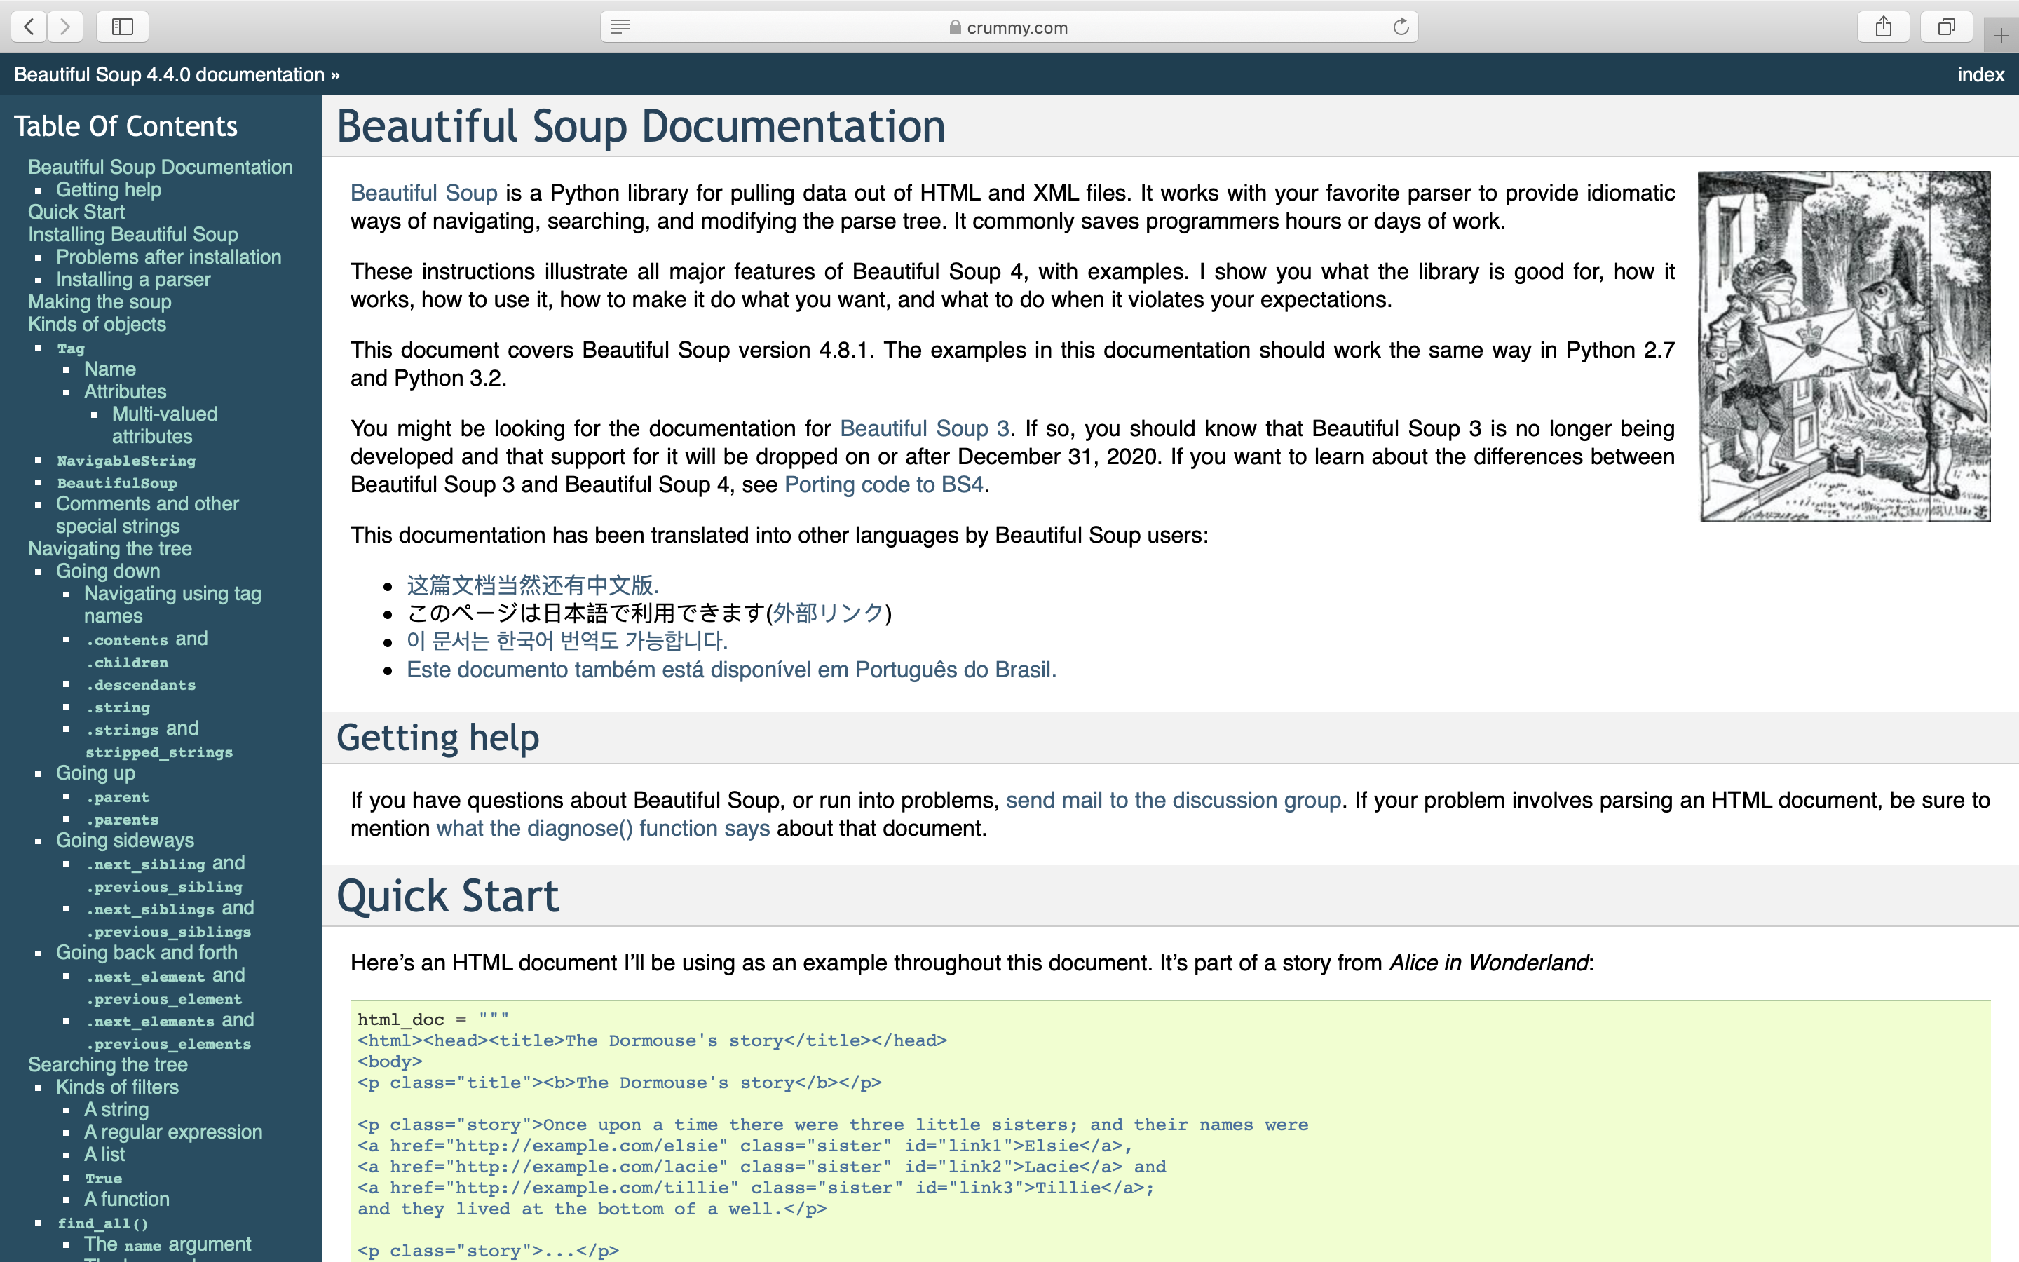Go forward using Safari's forward arrow

tap(65, 27)
